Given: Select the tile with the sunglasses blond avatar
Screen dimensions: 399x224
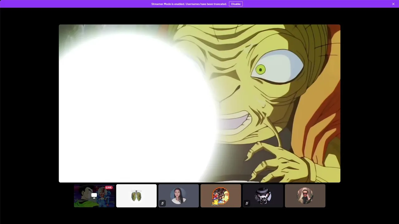Looking at the screenshot, I should pyautogui.click(x=305, y=196).
